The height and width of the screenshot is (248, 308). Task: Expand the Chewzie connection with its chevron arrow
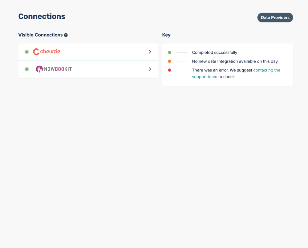150,52
